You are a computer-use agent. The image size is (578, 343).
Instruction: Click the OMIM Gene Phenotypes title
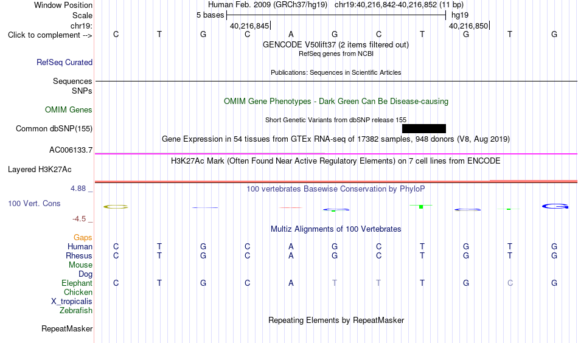pyautogui.click(x=336, y=102)
